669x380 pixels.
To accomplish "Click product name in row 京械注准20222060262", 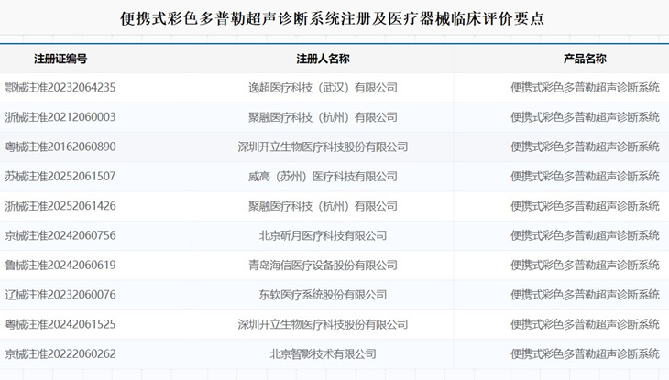I will pos(585,354).
